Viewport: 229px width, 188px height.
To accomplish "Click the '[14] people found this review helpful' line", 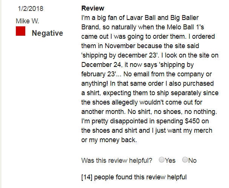I will pyautogui.click(x=134, y=177).
